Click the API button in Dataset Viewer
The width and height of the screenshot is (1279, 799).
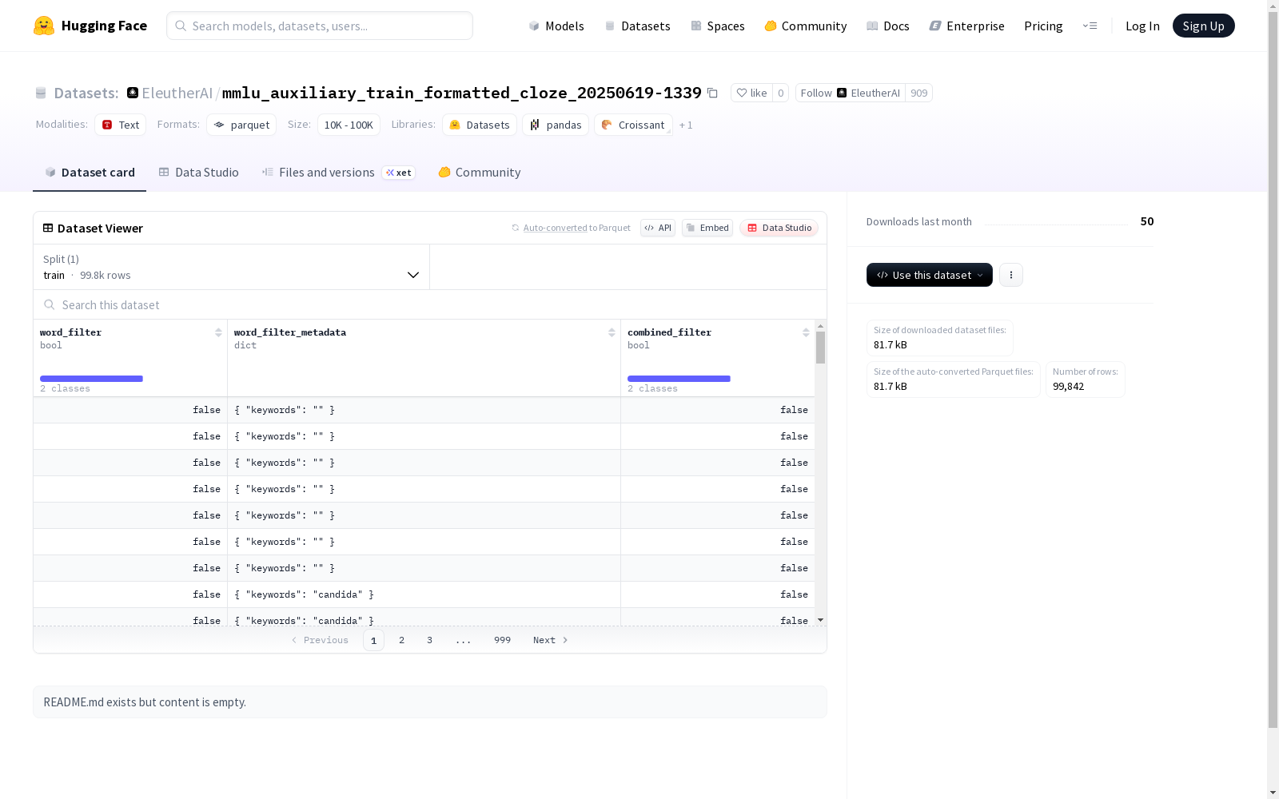[x=658, y=228]
